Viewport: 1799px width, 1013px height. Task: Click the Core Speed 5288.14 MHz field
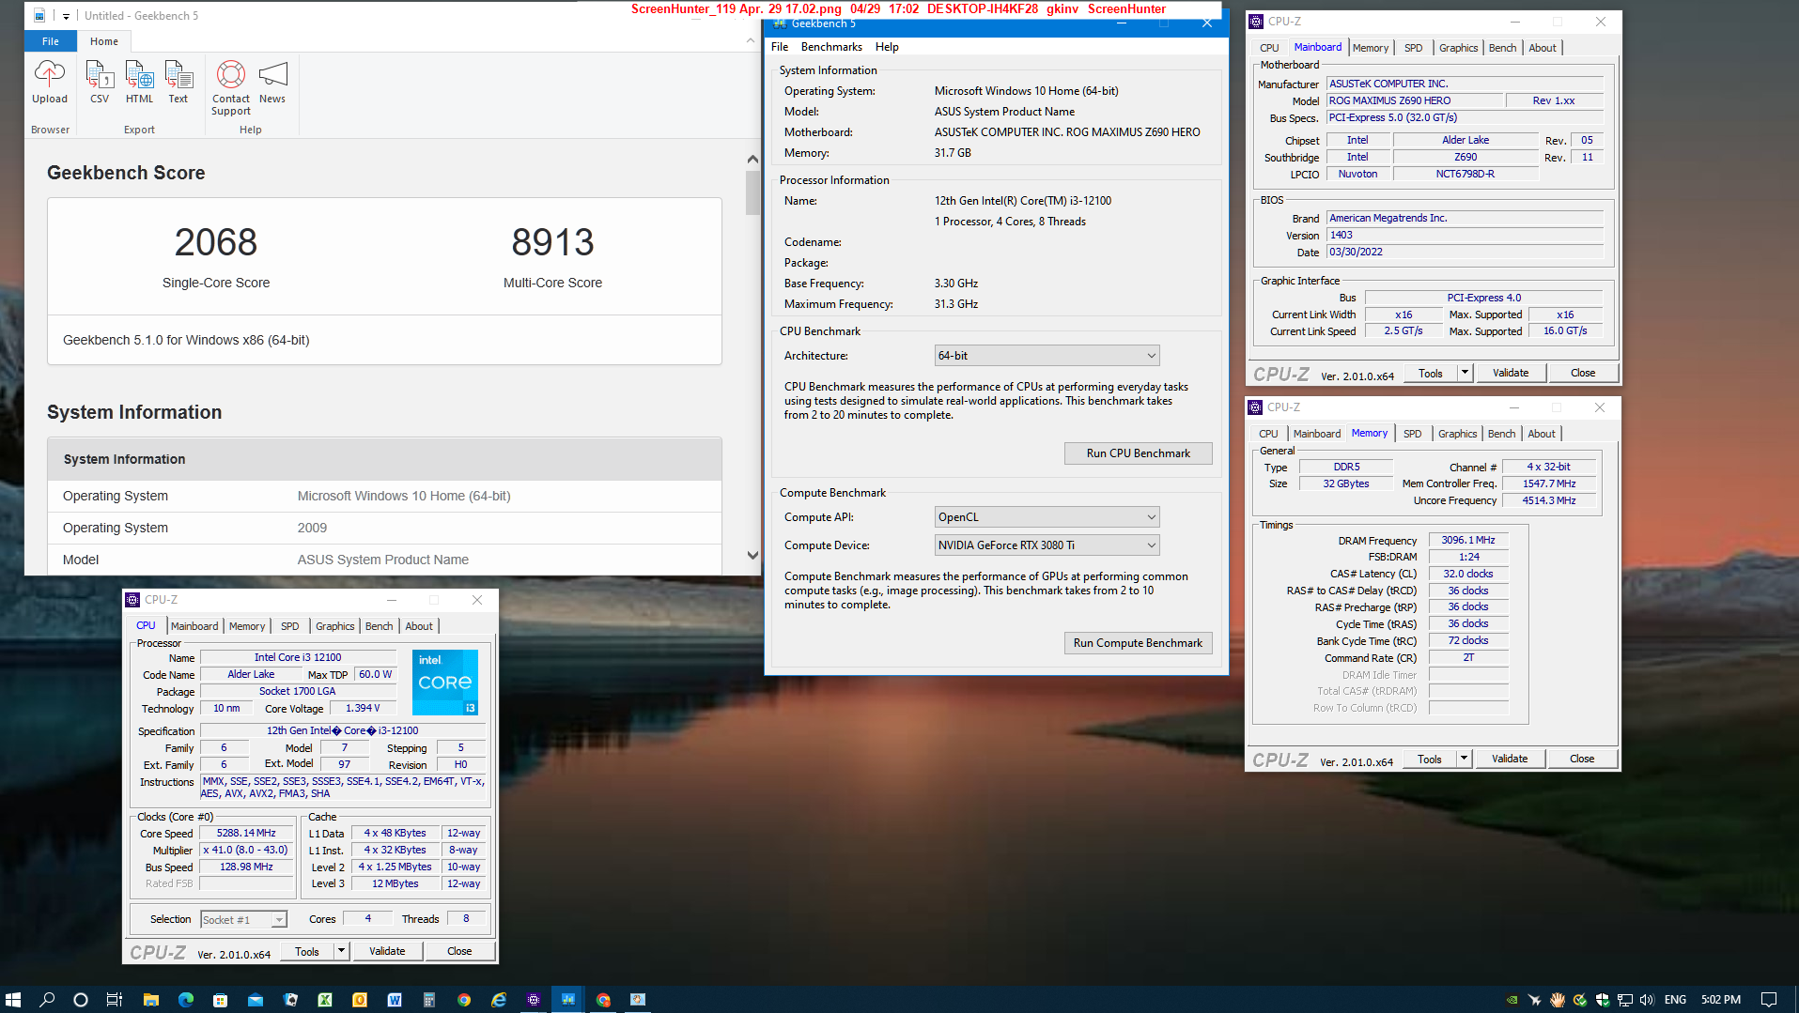click(246, 834)
